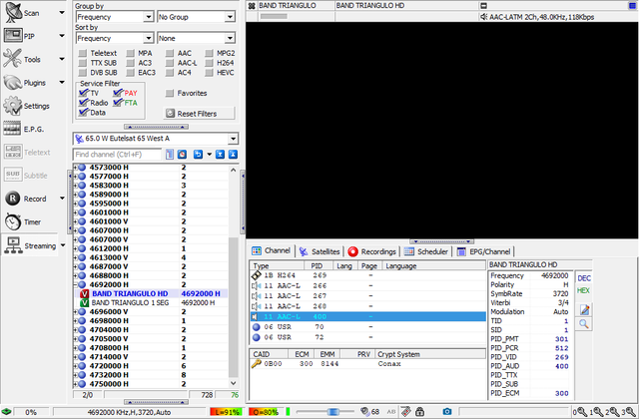The height and width of the screenshot is (419, 639).
Task: Expand all channel tree nodes icon
Action: [x=220, y=155]
